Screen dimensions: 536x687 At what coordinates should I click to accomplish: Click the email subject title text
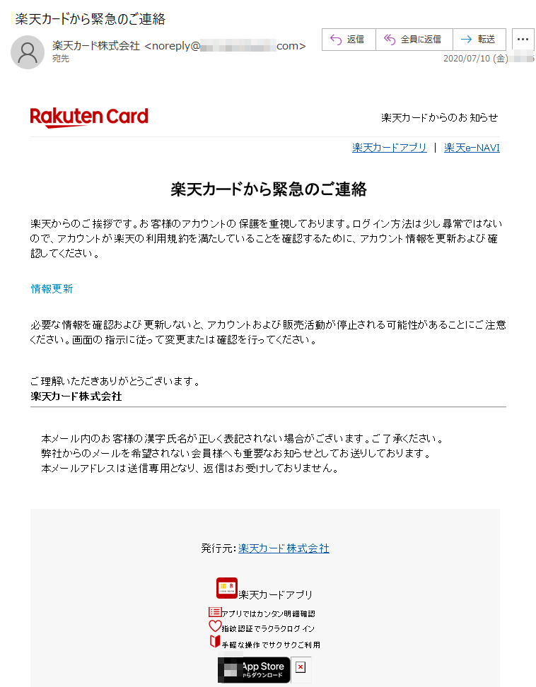(x=91, y=19)
